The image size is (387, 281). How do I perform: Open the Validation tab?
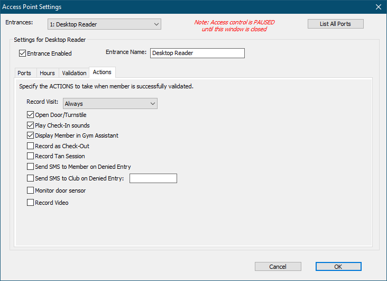74,73
